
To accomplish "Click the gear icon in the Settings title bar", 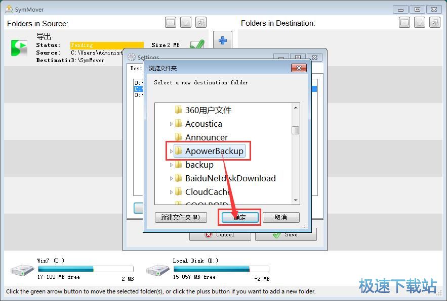I will [x=132, y=57].
